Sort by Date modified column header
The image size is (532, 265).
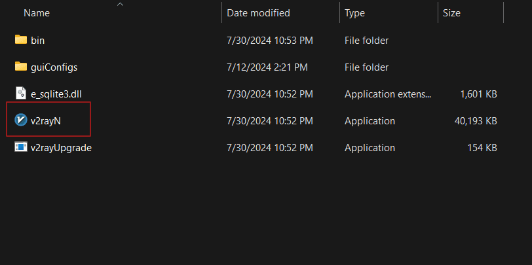[x=258, y=13]
